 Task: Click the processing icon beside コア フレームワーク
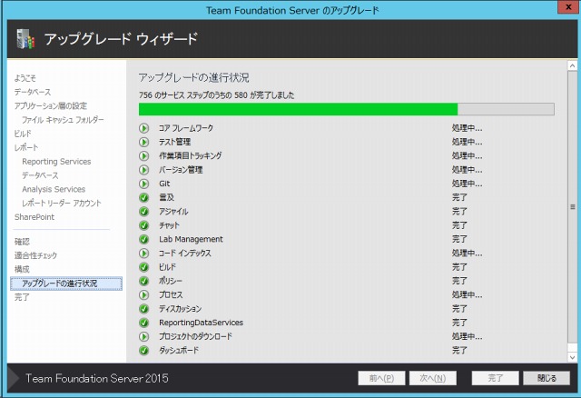tap(143, 128)
